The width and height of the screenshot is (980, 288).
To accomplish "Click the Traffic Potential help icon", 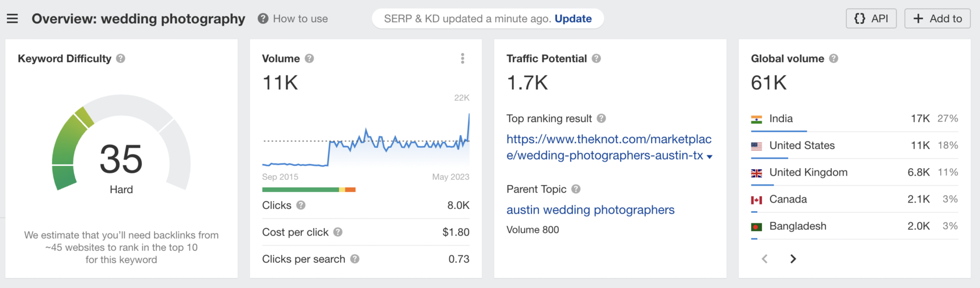I will 596,58.
